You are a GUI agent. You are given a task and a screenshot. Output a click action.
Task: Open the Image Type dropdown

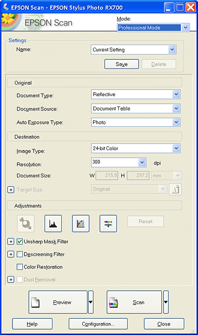(x=136, y=148)
